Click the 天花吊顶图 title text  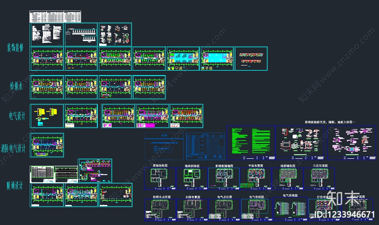[320, 165]
